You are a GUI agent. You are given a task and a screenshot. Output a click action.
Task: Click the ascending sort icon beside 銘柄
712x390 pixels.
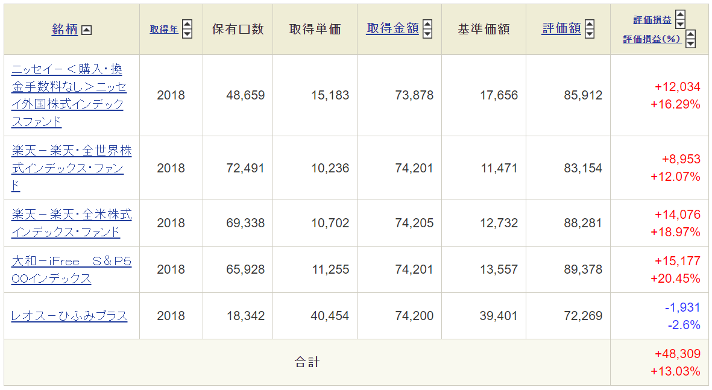[x=86, y=30]
